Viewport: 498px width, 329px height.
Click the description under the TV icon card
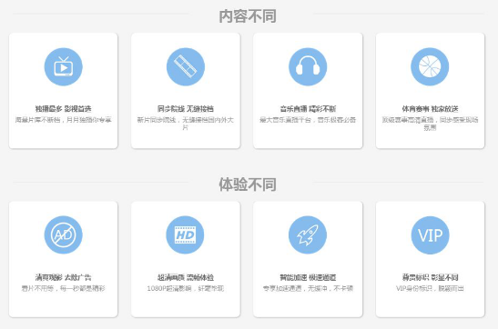(63, 120)
